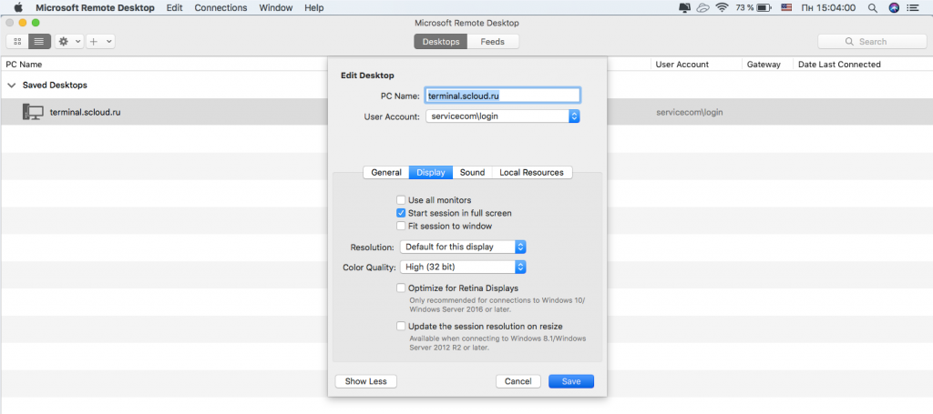Enable Update the session resolution on resize
This screenshot has height=414, width=933.
(x=401, y=326)
